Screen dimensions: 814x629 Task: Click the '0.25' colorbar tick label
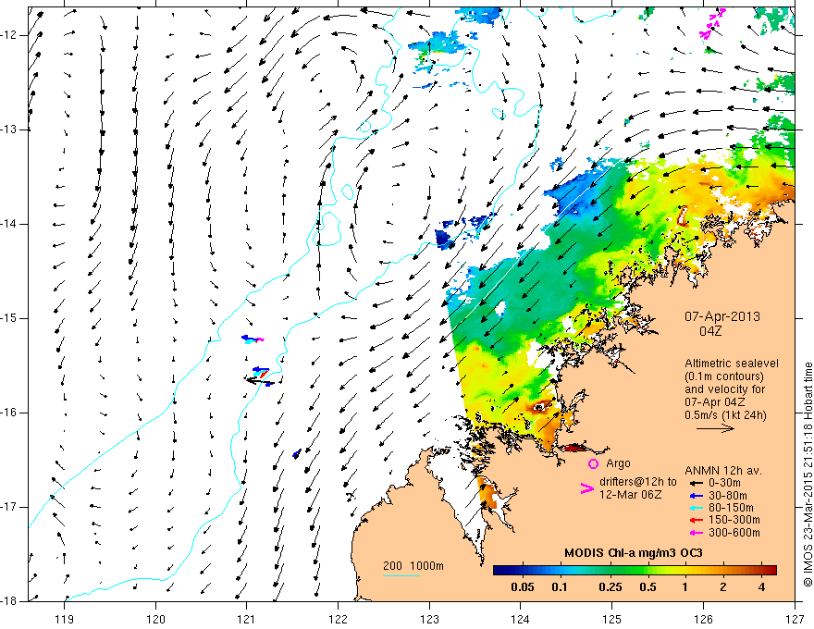[610, 587]
